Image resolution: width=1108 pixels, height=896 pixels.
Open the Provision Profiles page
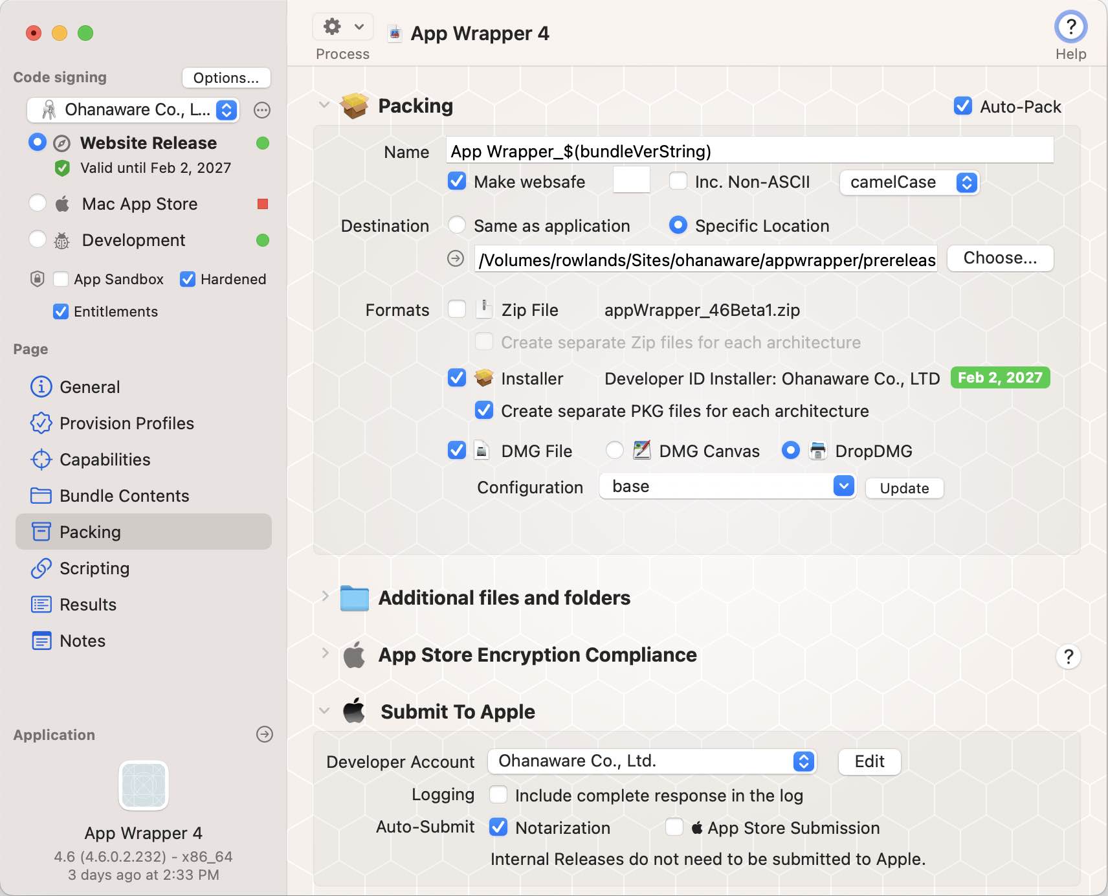click(x=144, y=423)
